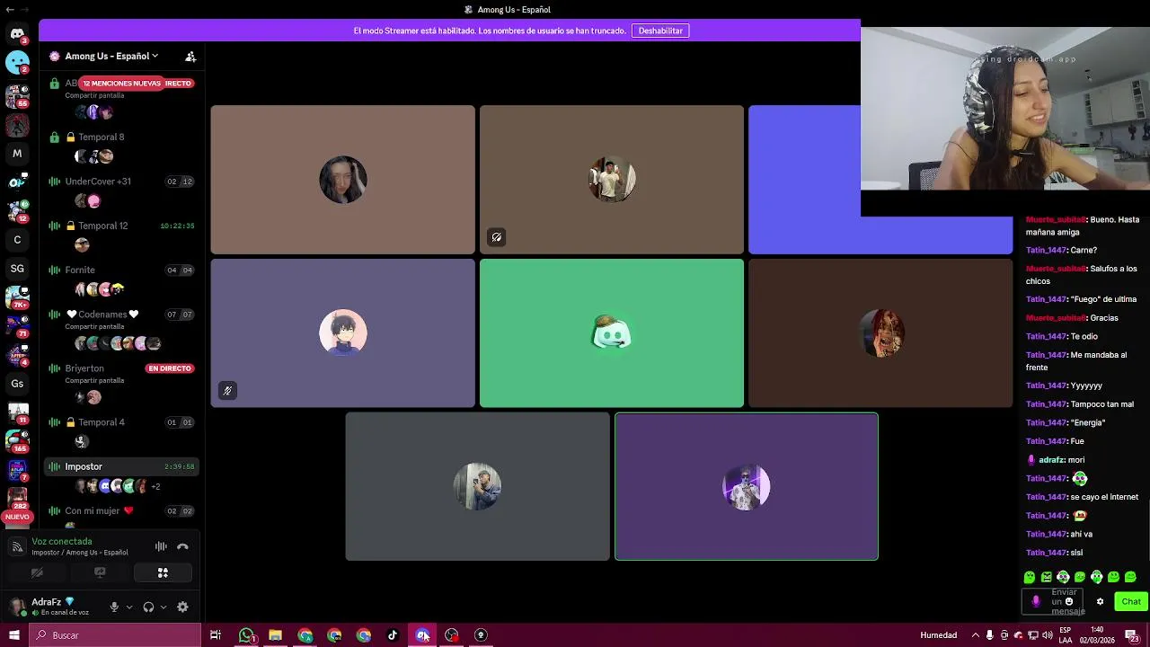Open the Briyerton voice channel
The width and height of the screenshot is (1150, 647).
point(121,368)
